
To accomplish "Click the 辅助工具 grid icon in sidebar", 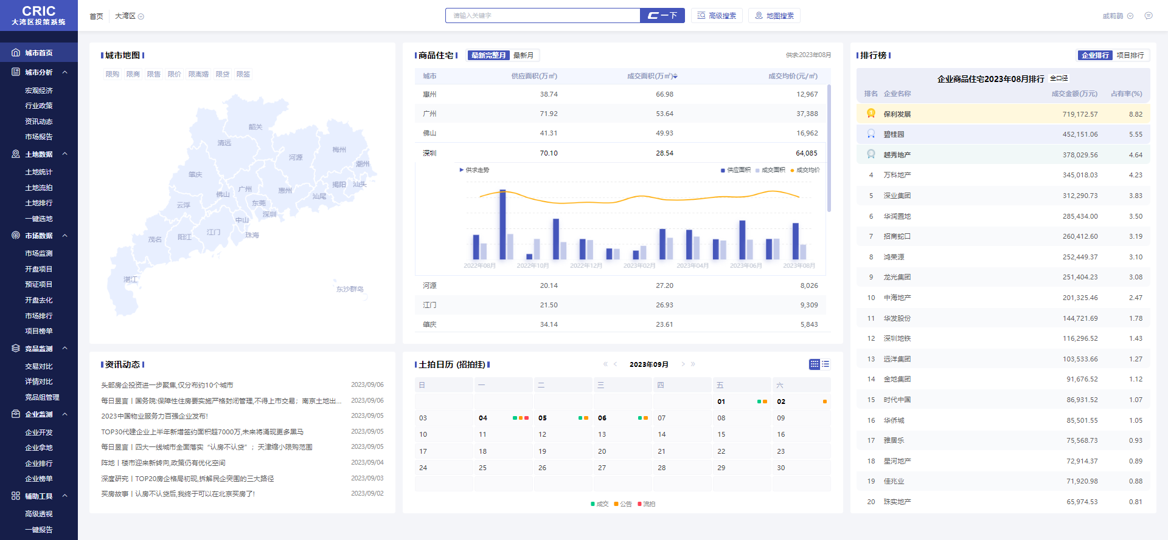I will pos(16,496).
